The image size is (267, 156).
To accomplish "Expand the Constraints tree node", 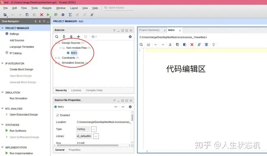I will 56,58.
